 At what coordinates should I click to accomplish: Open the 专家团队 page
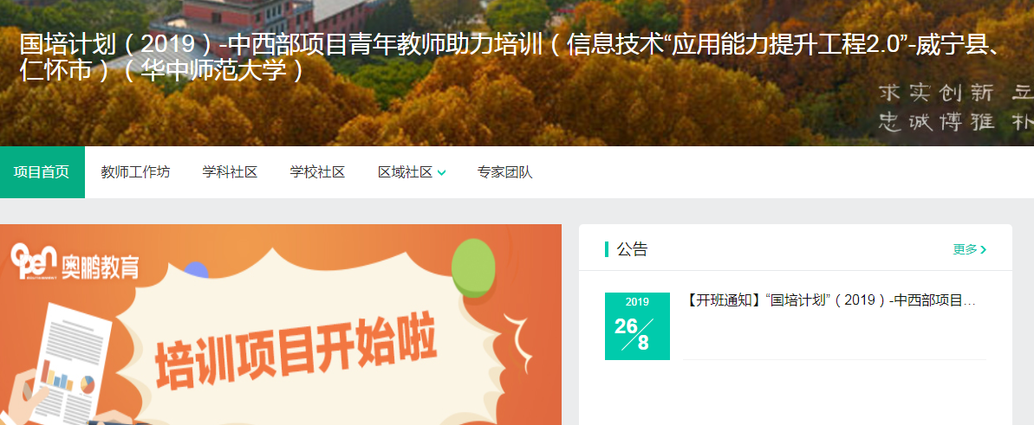504,172
